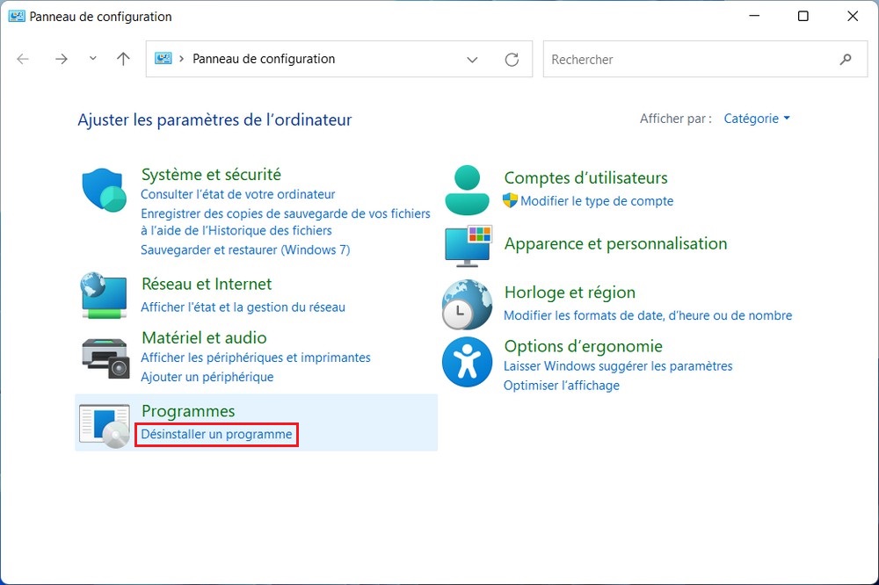Click Panneau de configuration in the address bar
Viewport: 879px width, 585px height.
point(264,59)
